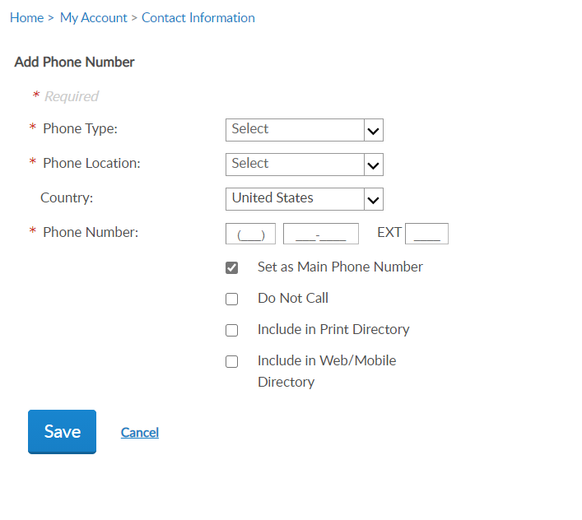The height and width of the screenshot is (520, 582).
Task: Click the Phone Type dropdown arrow
Action: (x=373, y=130)
